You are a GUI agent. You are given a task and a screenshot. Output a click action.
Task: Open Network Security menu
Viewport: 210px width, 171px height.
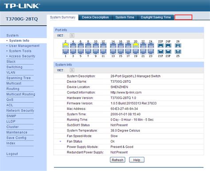[x=20, y=111]
